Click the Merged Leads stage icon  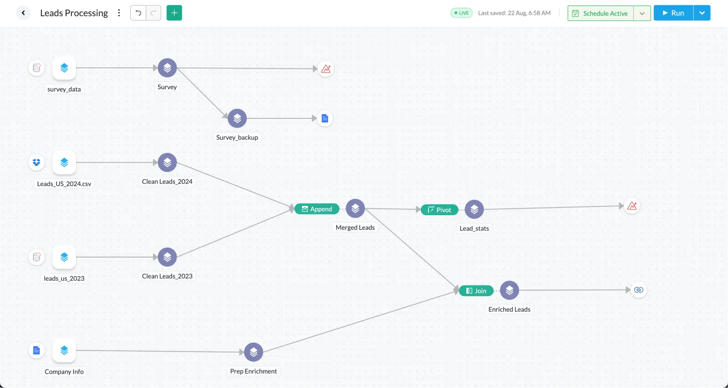click(355, 209)
